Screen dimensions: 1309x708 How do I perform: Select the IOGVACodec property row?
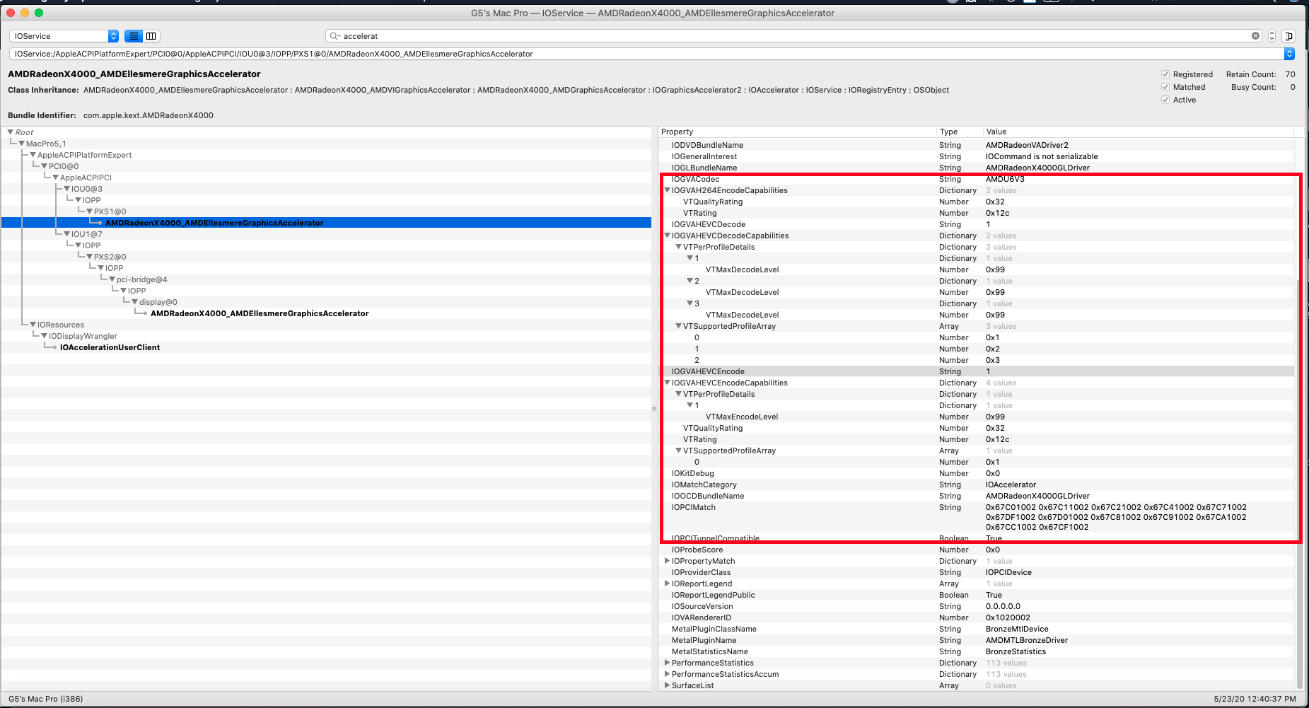[977, 179]
